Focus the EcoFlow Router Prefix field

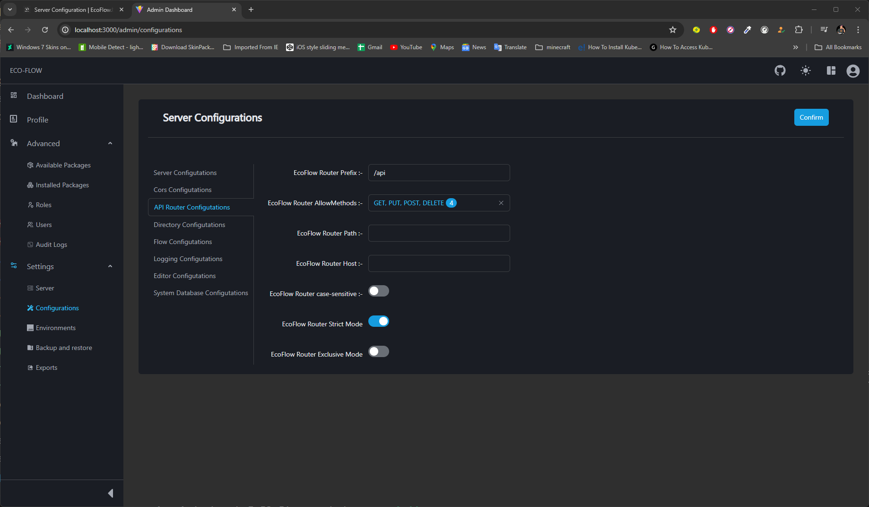(439, 173)
